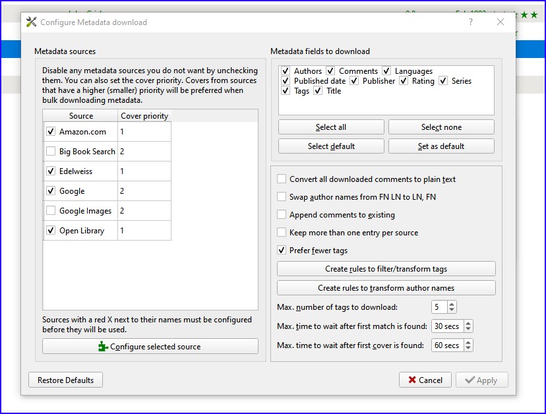The width and height of the screenshot is (546, 414).
Task: Enable the Google Images source
Action: point(51,211)
